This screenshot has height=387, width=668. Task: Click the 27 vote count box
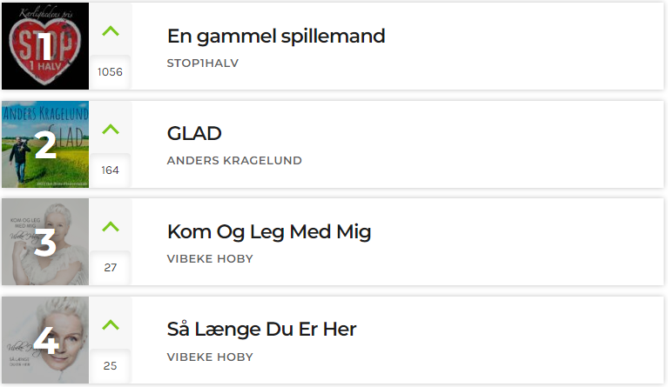[110, 268]
